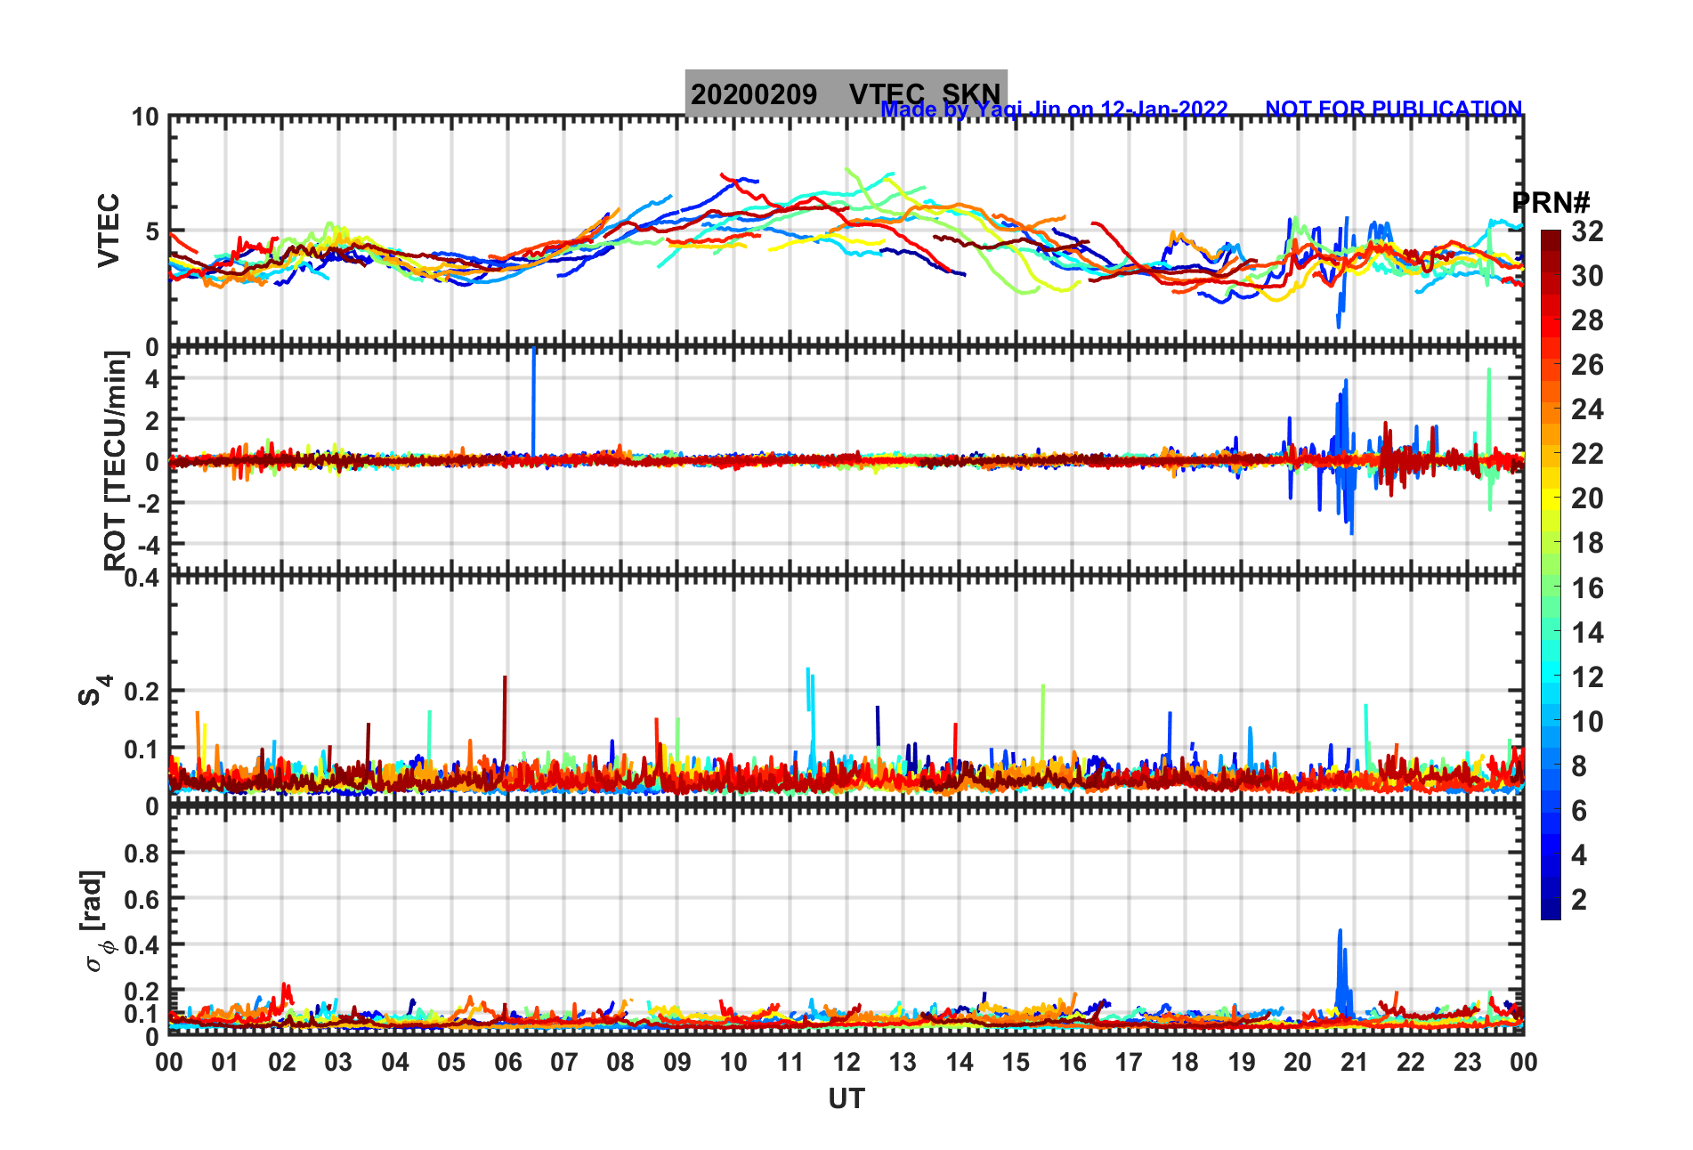
Task: Click the UT x-axis label
Action: pos(846,1099)
